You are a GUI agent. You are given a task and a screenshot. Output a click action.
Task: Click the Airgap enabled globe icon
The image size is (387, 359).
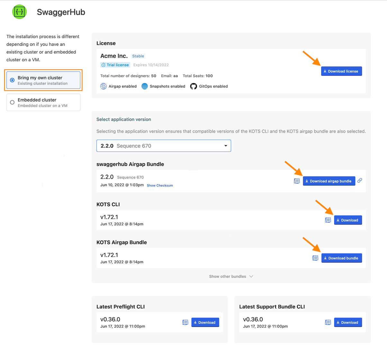[104, 86]
